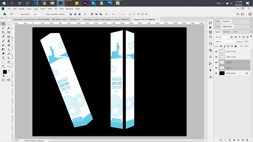Screen dimensions: 253x142
Task: Open the Normal blend mode dropdown
Action: click(x=225, y=42)
